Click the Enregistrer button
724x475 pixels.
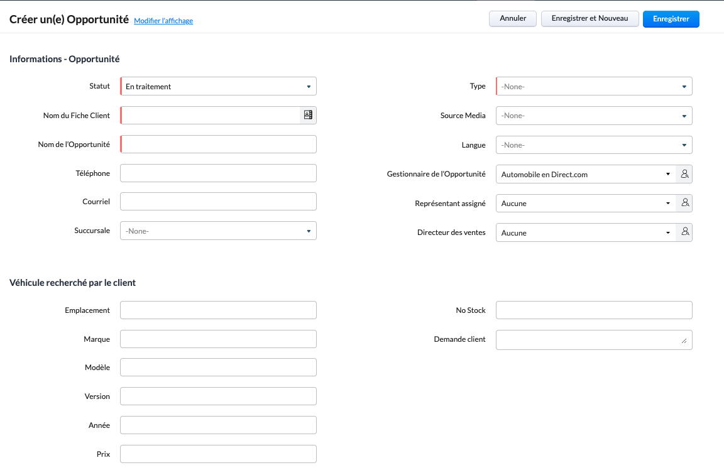pyautogui.click(x=671, y=19)
